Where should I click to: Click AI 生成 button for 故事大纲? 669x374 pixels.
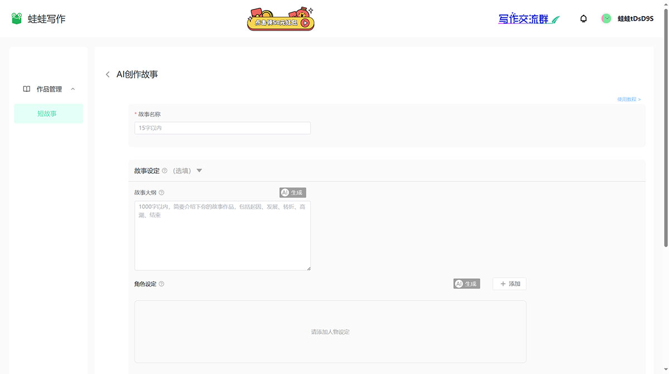coord(293,193)
